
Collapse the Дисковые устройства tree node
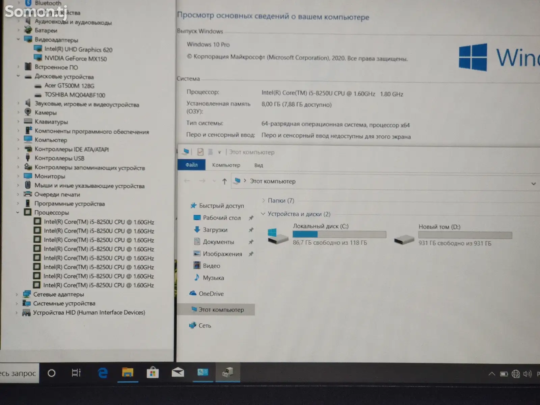click(x=18, y=76)
